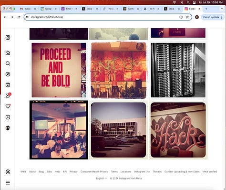Screen dimensions: 226x190
Task: Open the Explore compass icon
Action: pyautogui.click(x=8, y=74)
